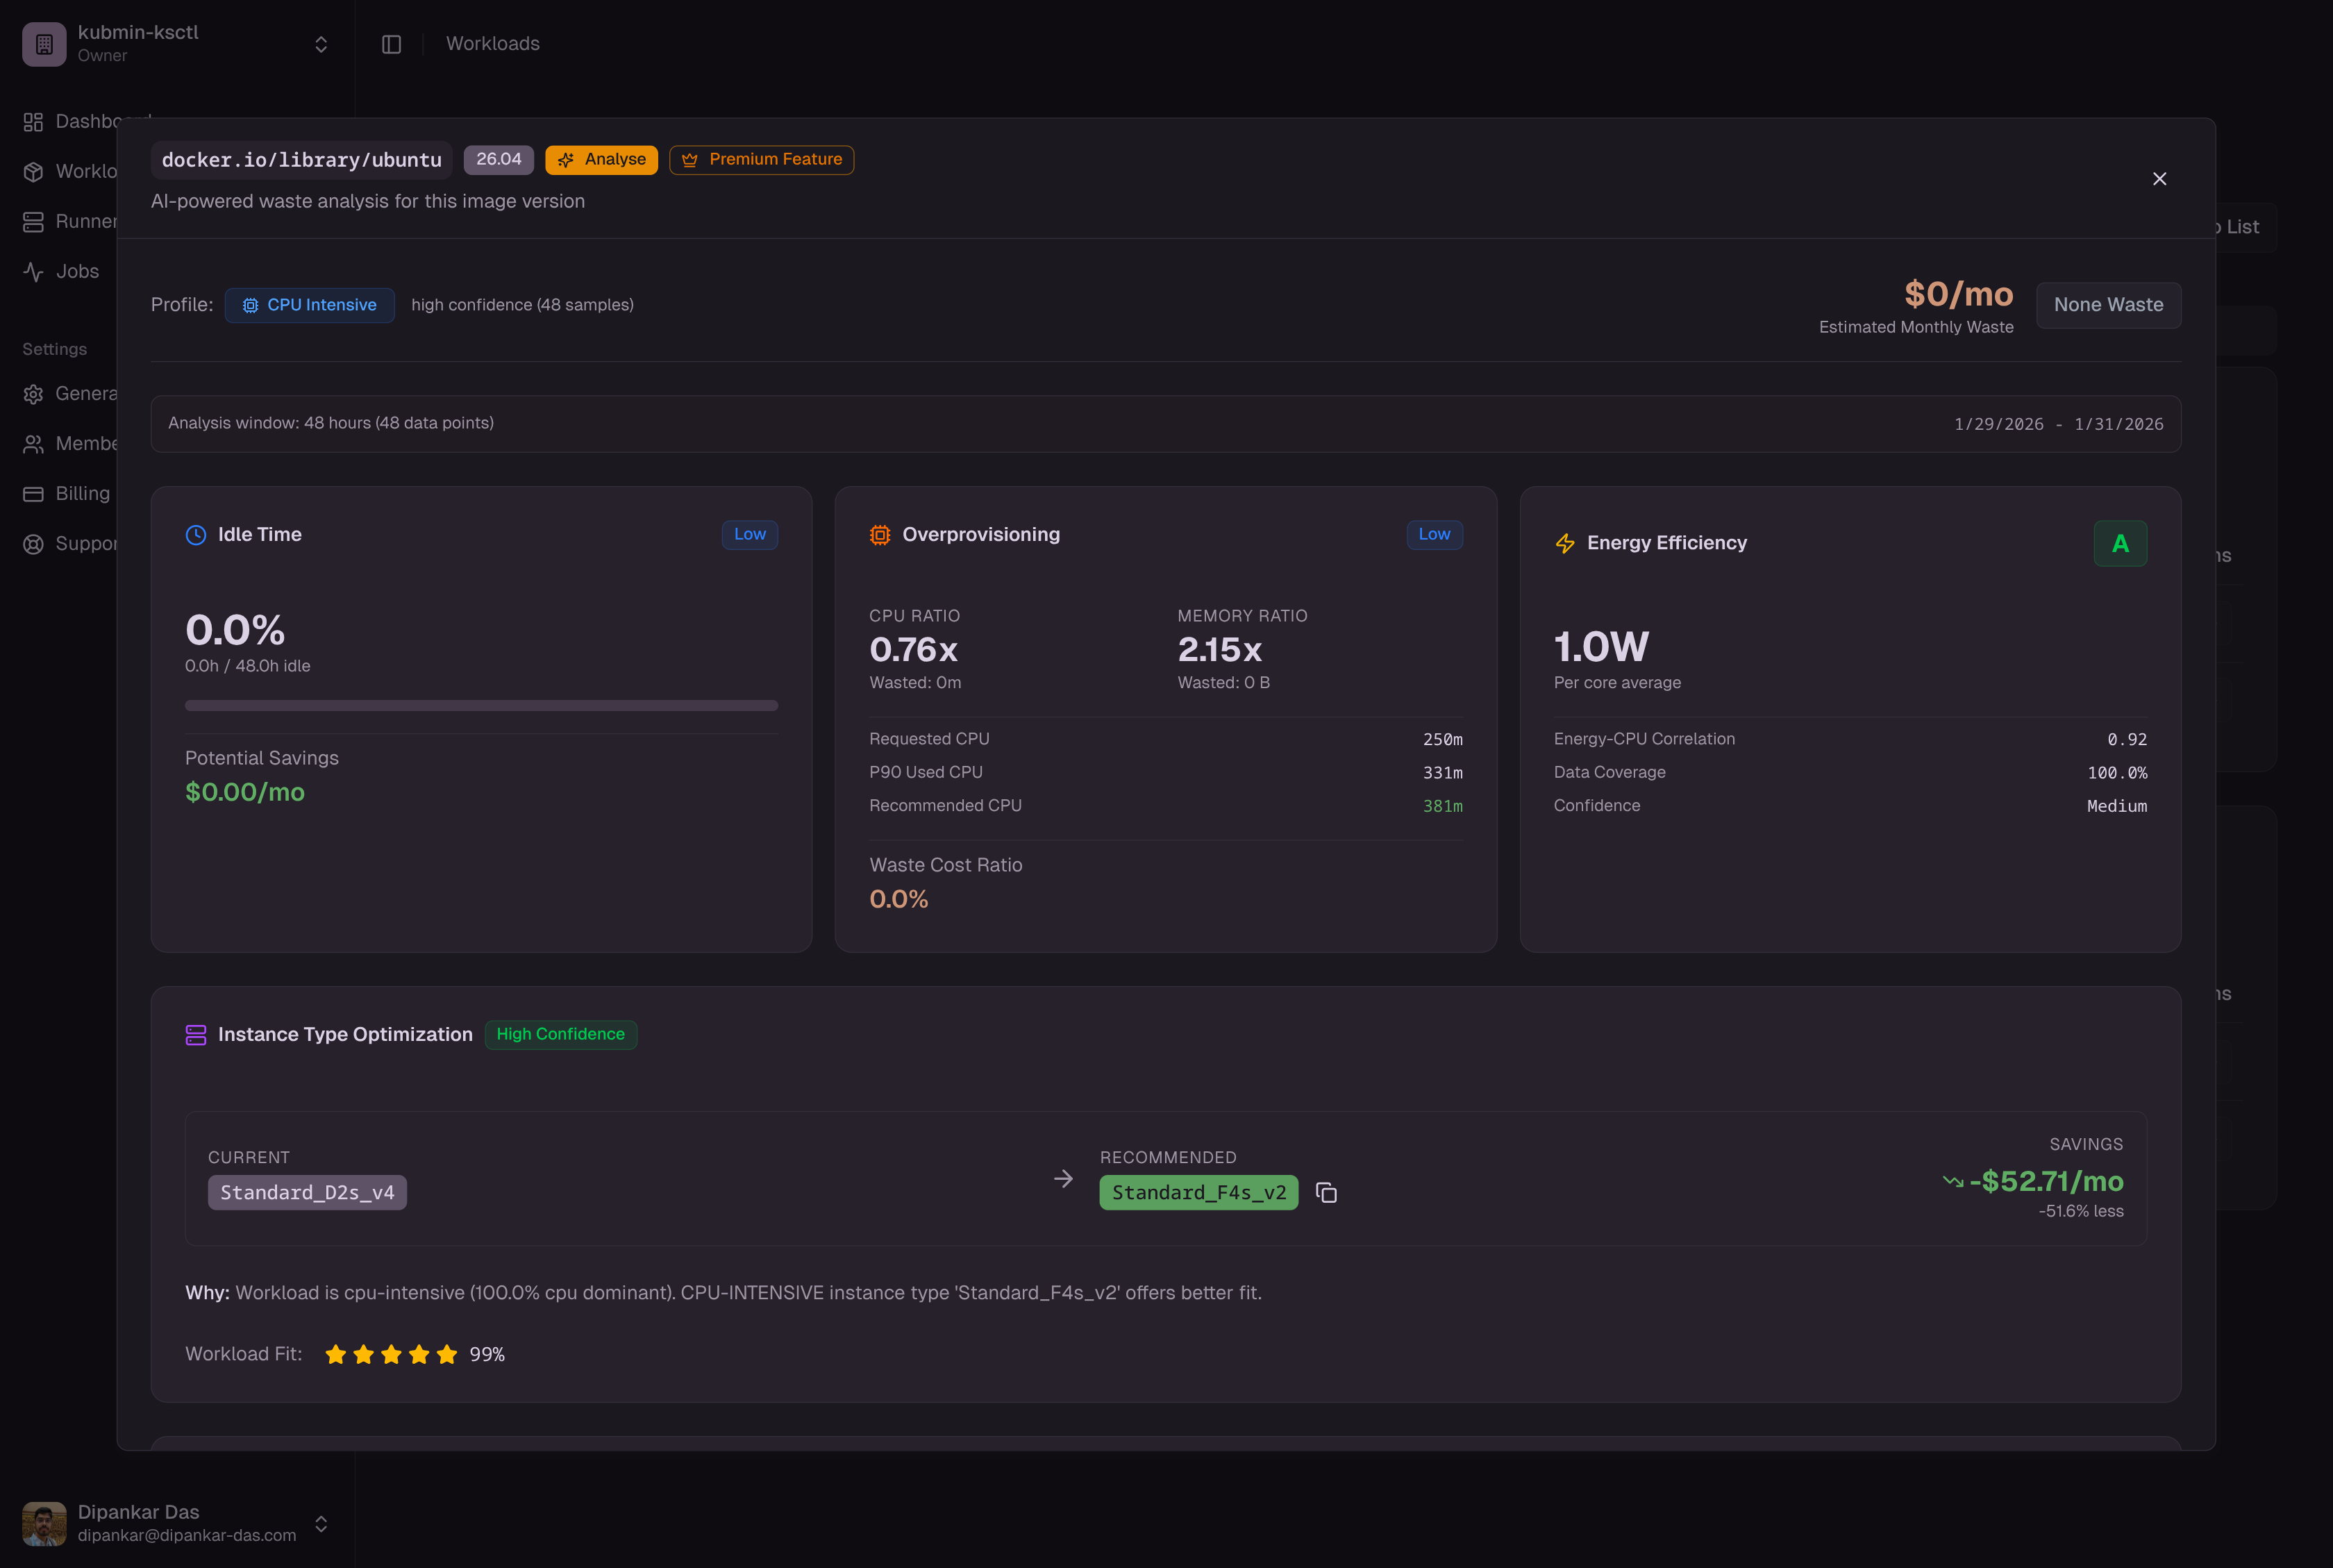Click the Analyse button
Screen dimensions: 2333x1568
601,159
